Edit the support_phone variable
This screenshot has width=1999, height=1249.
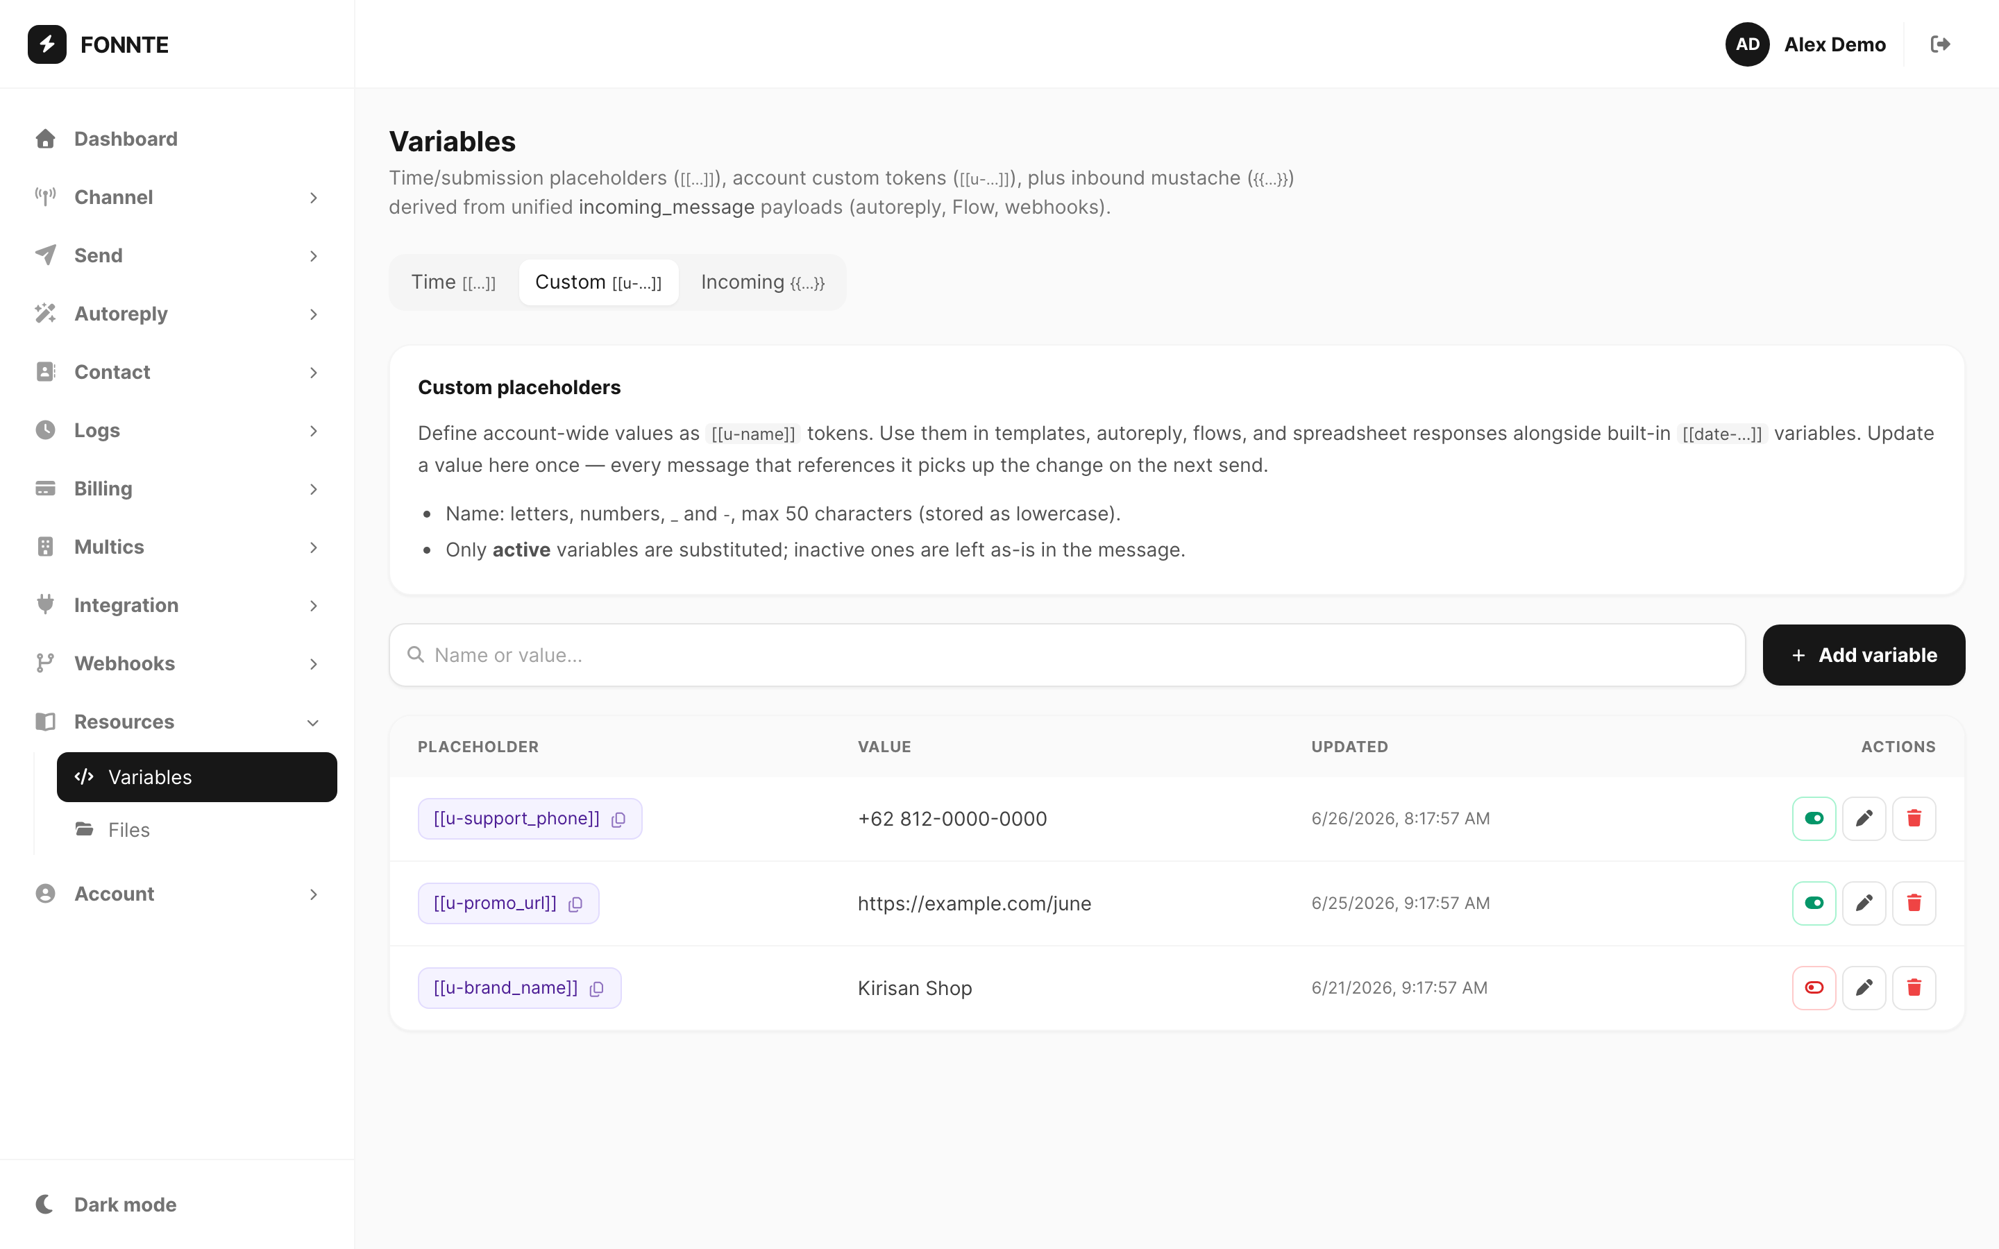click(1864, 819)
